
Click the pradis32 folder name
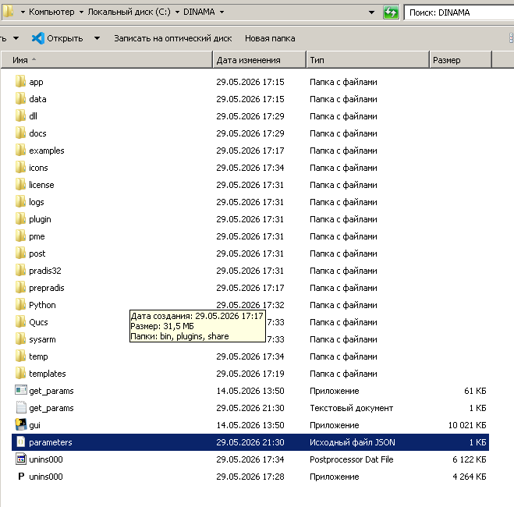tap(45, 271)
